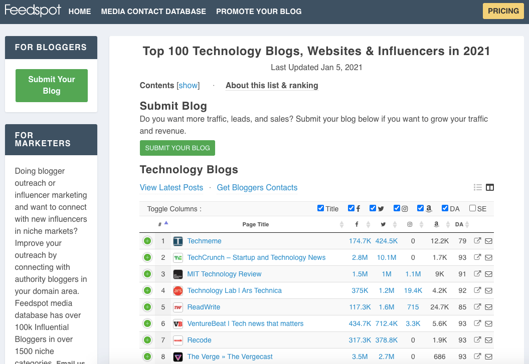Toggle the Twitter column checkbox
The image size is (529, 364).
pyautogui.click(x=373, y=208)
